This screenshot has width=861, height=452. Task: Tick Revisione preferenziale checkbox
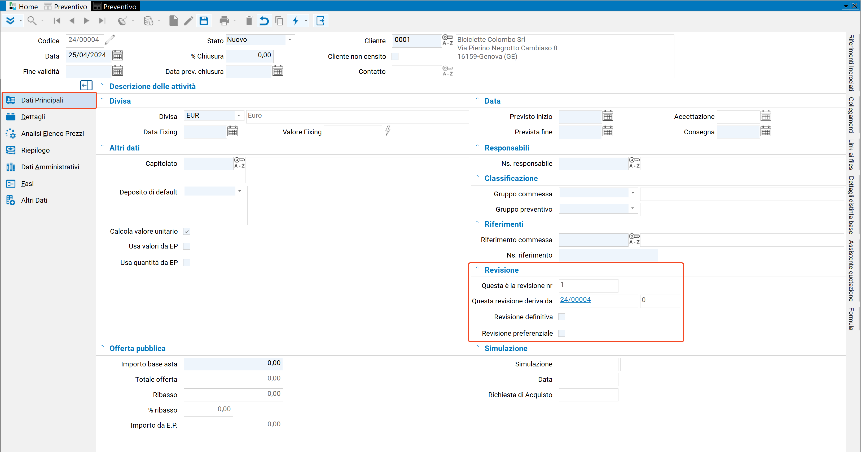pos(562,333)
